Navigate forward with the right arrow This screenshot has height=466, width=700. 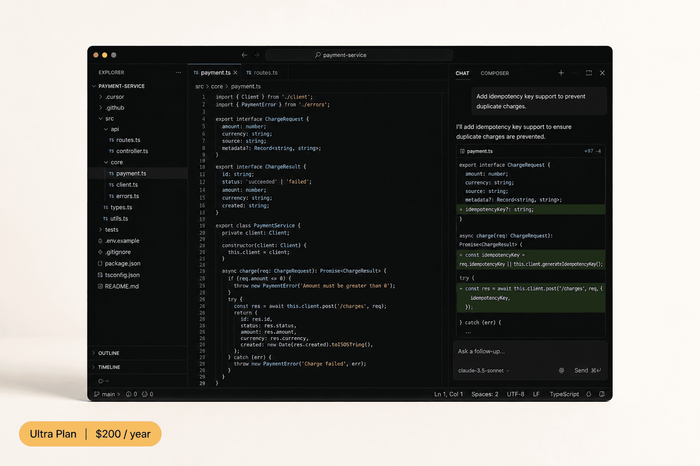(x=257, y=55)
